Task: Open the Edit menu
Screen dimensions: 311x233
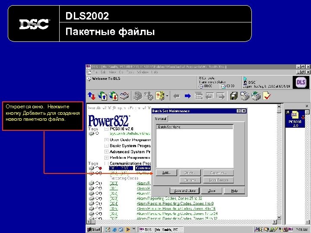Action: [x=103, y=72]
